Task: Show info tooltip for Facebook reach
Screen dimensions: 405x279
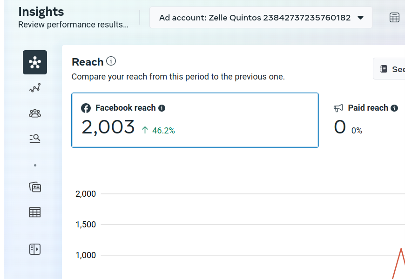Action: coord(162,108)
